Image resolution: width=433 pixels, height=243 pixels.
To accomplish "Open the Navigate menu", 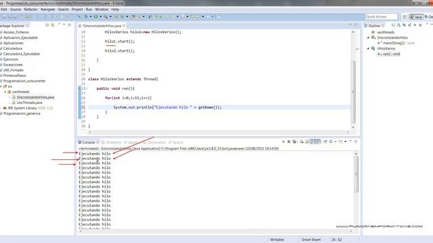I will click(47, 9).
